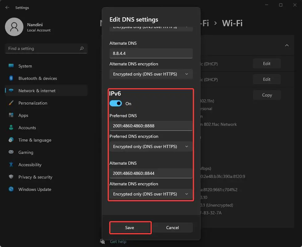Open Accounts settings category
Screen dimensions: 302x247
pos(46,128)
